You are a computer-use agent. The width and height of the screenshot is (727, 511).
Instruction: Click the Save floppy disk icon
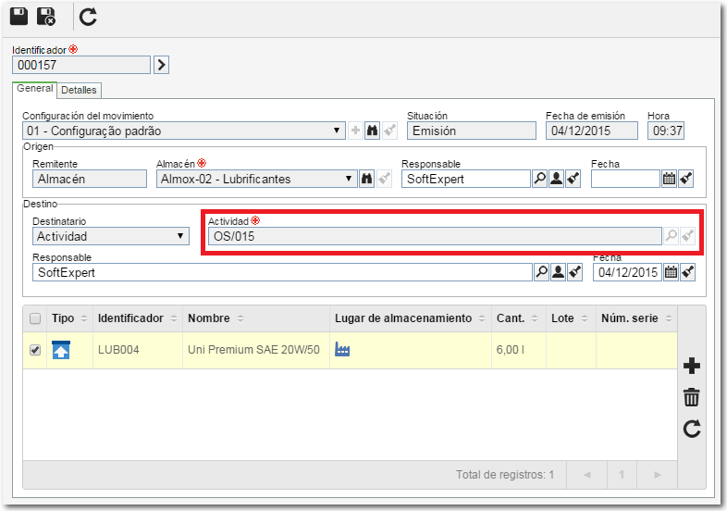(x=19, y=17)
